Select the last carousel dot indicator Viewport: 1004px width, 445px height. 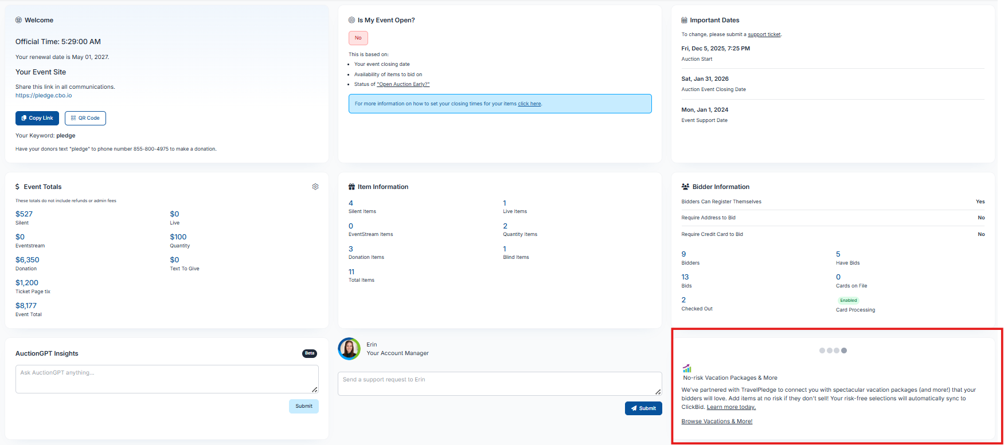844,351
